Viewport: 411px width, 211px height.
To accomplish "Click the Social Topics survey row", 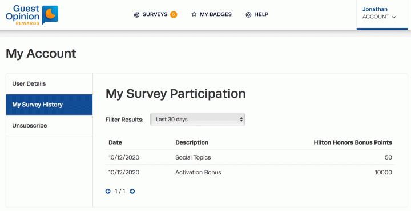I will coord(251,157).
